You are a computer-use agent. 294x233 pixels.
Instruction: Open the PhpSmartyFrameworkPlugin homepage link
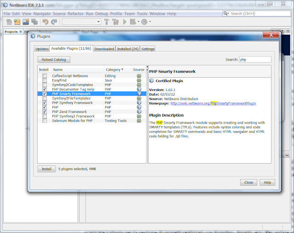tap(213, 103)
